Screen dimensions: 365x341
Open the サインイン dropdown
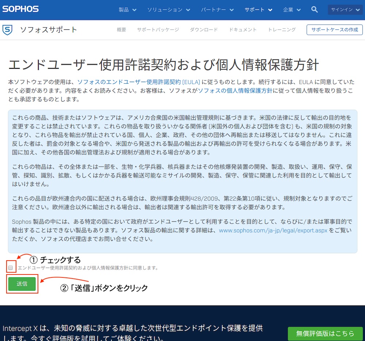[x=345, y=10]
